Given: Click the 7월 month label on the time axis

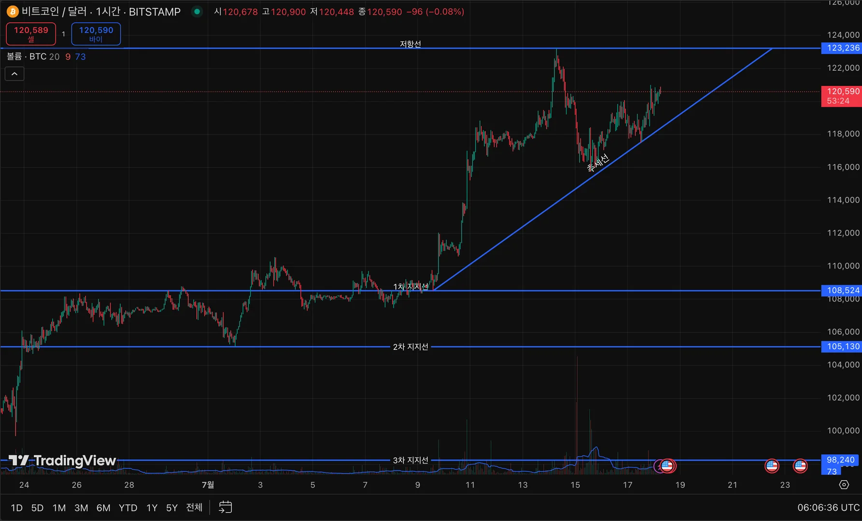Looking at the screenshot, I should [208, 485].
